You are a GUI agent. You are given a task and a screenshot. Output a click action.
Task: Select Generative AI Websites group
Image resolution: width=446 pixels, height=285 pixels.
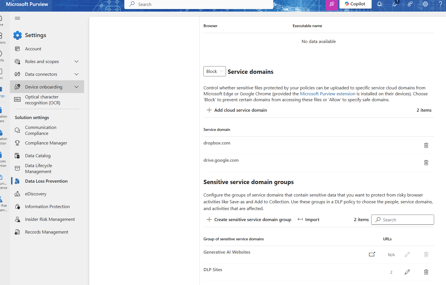(227, 252)
